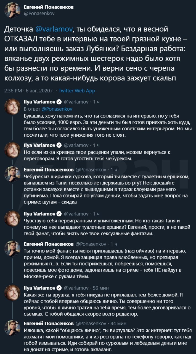Click Ponasenkov's avatar on the 'Чебурек из ширинки' reply
The width and height of the screenshot is (196, 354).
point(12,174)
